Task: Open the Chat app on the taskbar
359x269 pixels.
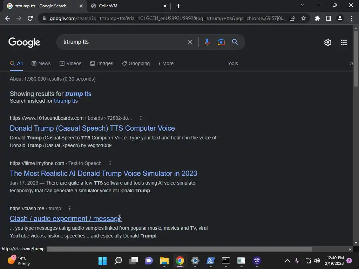Action: [x=149, y=261]
